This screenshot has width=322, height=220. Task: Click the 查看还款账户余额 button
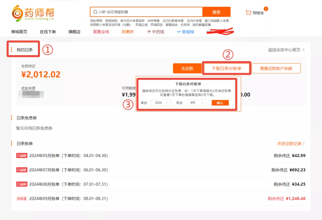[276, 68]
